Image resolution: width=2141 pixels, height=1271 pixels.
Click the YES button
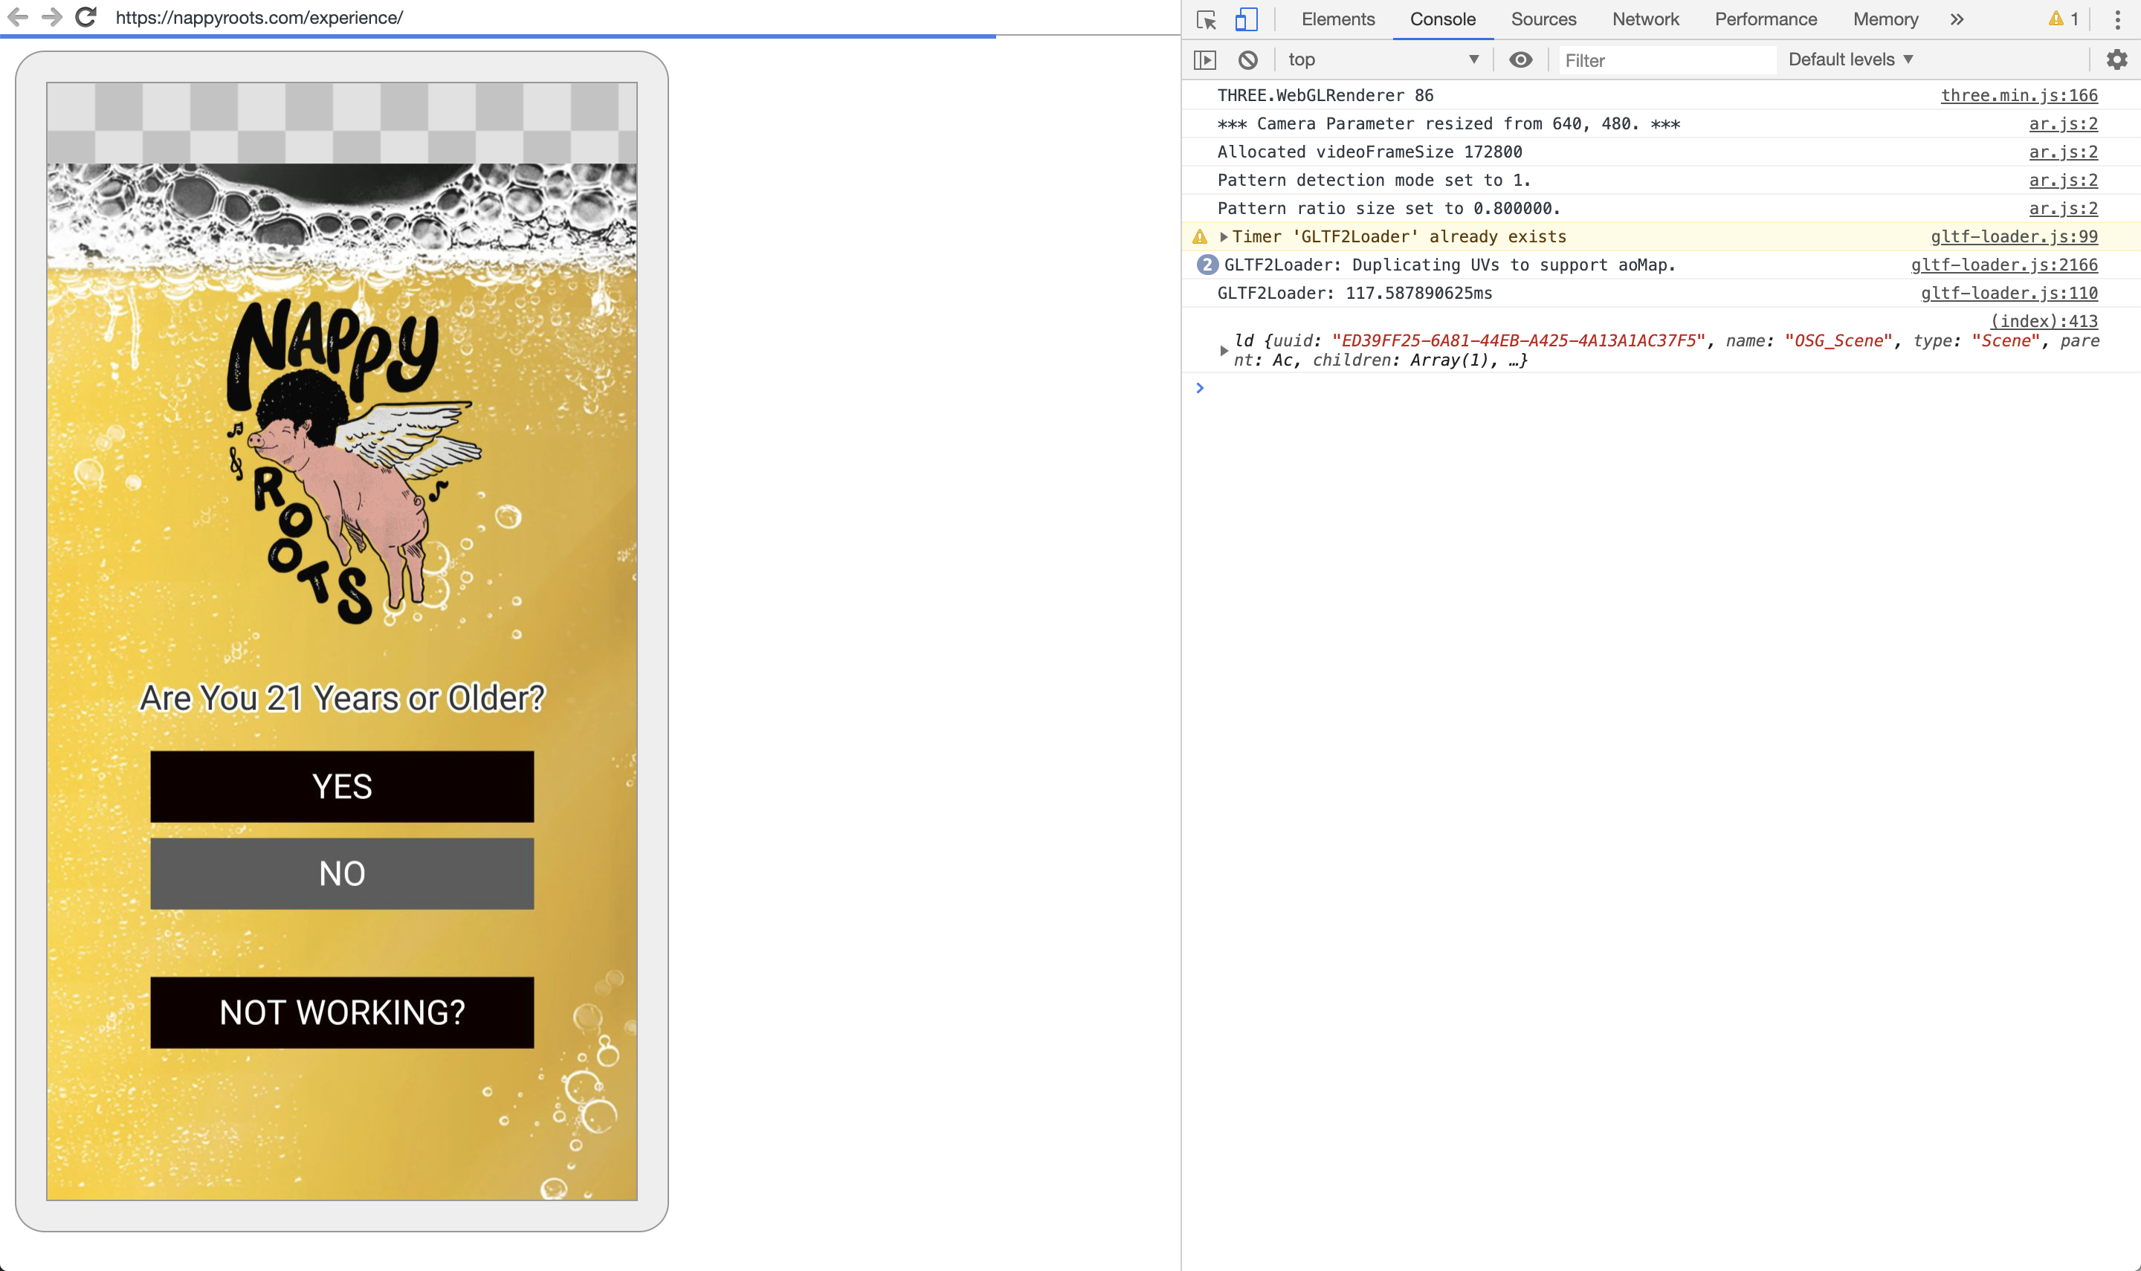tap(342, 786)
